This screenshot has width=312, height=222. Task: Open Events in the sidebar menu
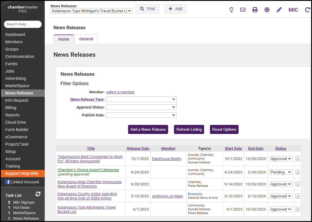tap(11, 64)
